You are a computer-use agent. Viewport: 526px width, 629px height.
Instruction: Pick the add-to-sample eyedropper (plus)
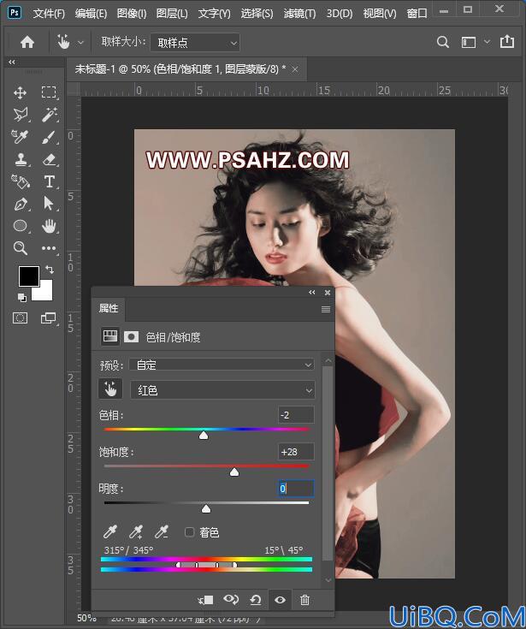pos(136,532)
